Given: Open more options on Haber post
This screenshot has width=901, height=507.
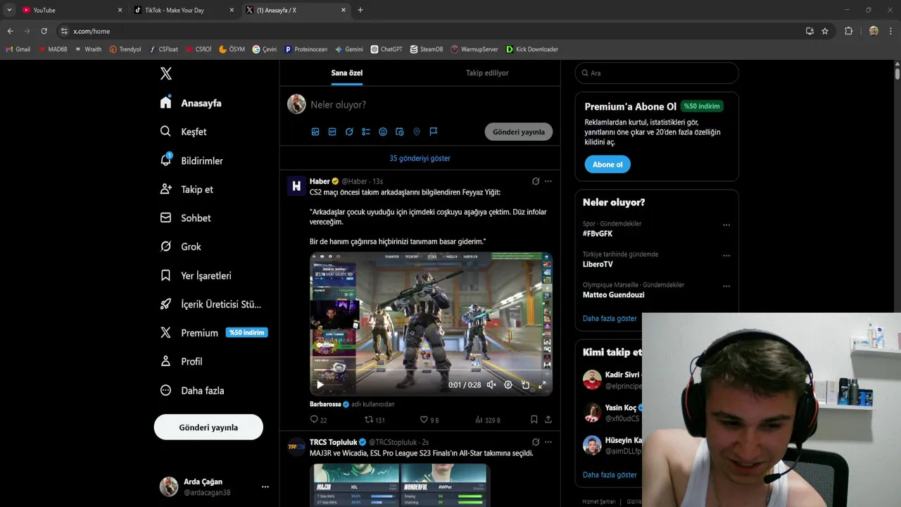Looking at the screenshot, I should pos(548,181).
